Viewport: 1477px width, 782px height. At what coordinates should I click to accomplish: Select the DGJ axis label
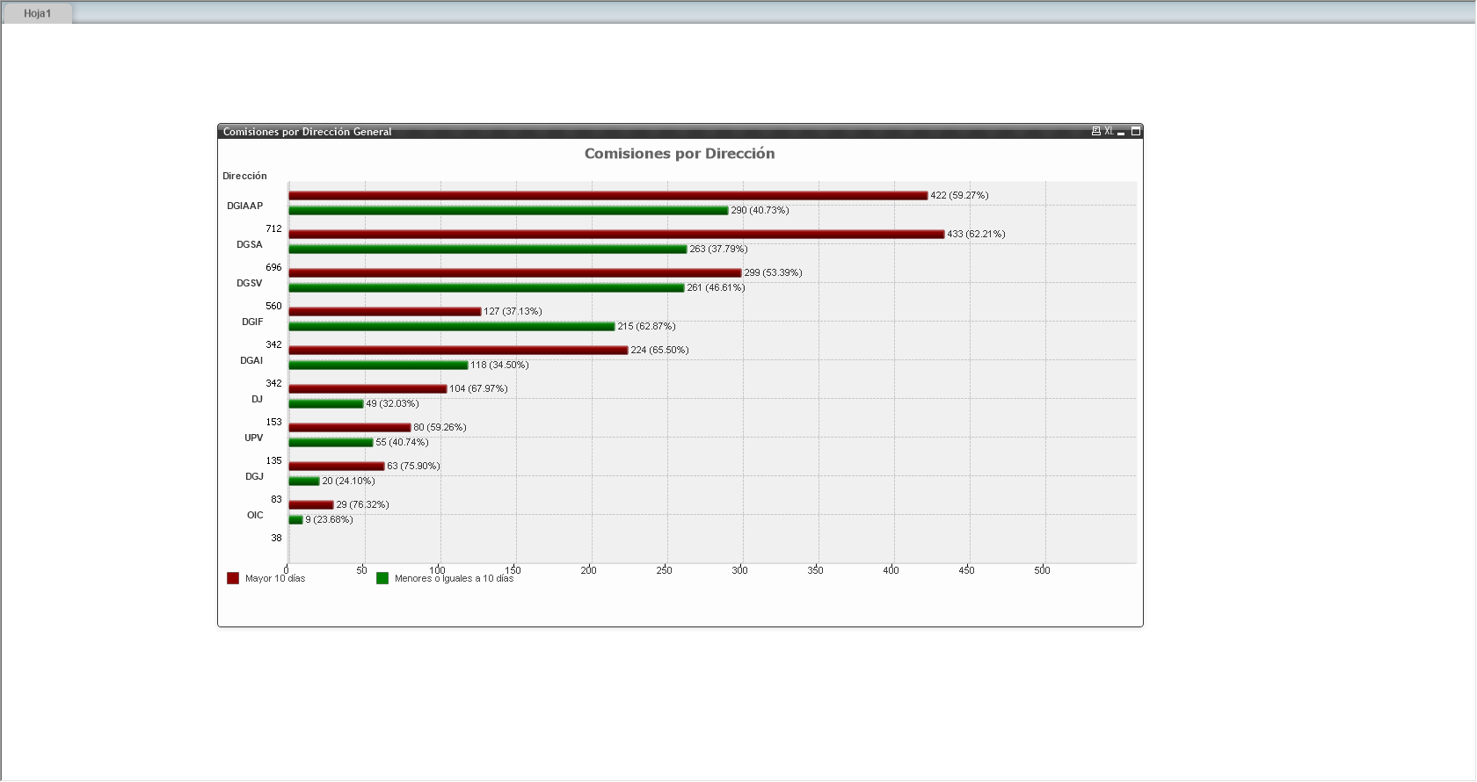tap(254, 476)
